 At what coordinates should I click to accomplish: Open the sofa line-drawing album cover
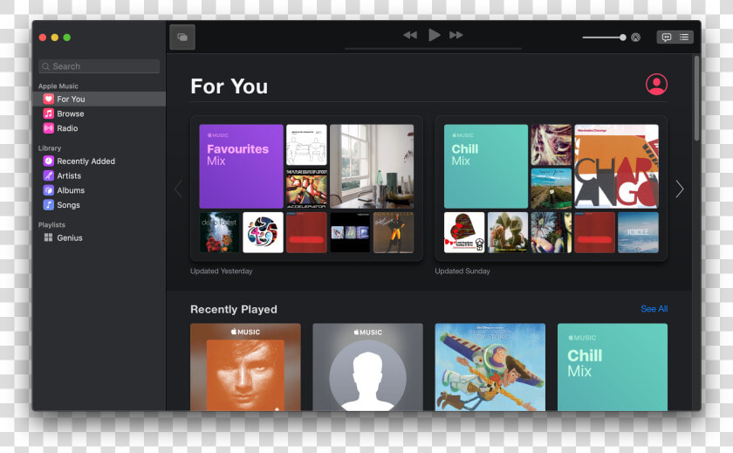[306, 145]
